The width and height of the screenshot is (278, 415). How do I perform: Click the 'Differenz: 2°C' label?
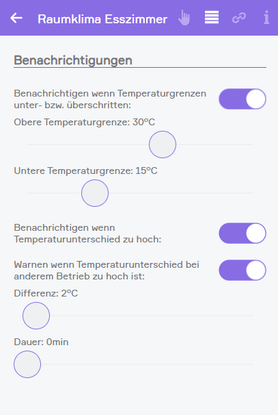[x=46, y=294]
